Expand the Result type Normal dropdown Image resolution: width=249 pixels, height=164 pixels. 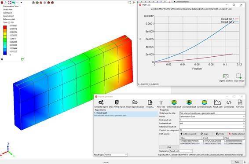[116, 155]
